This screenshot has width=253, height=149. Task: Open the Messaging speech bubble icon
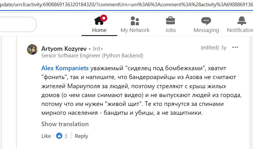click(x=206, y=21)
